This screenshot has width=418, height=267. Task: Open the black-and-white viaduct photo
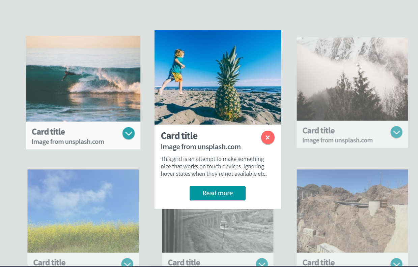(218, 231)
